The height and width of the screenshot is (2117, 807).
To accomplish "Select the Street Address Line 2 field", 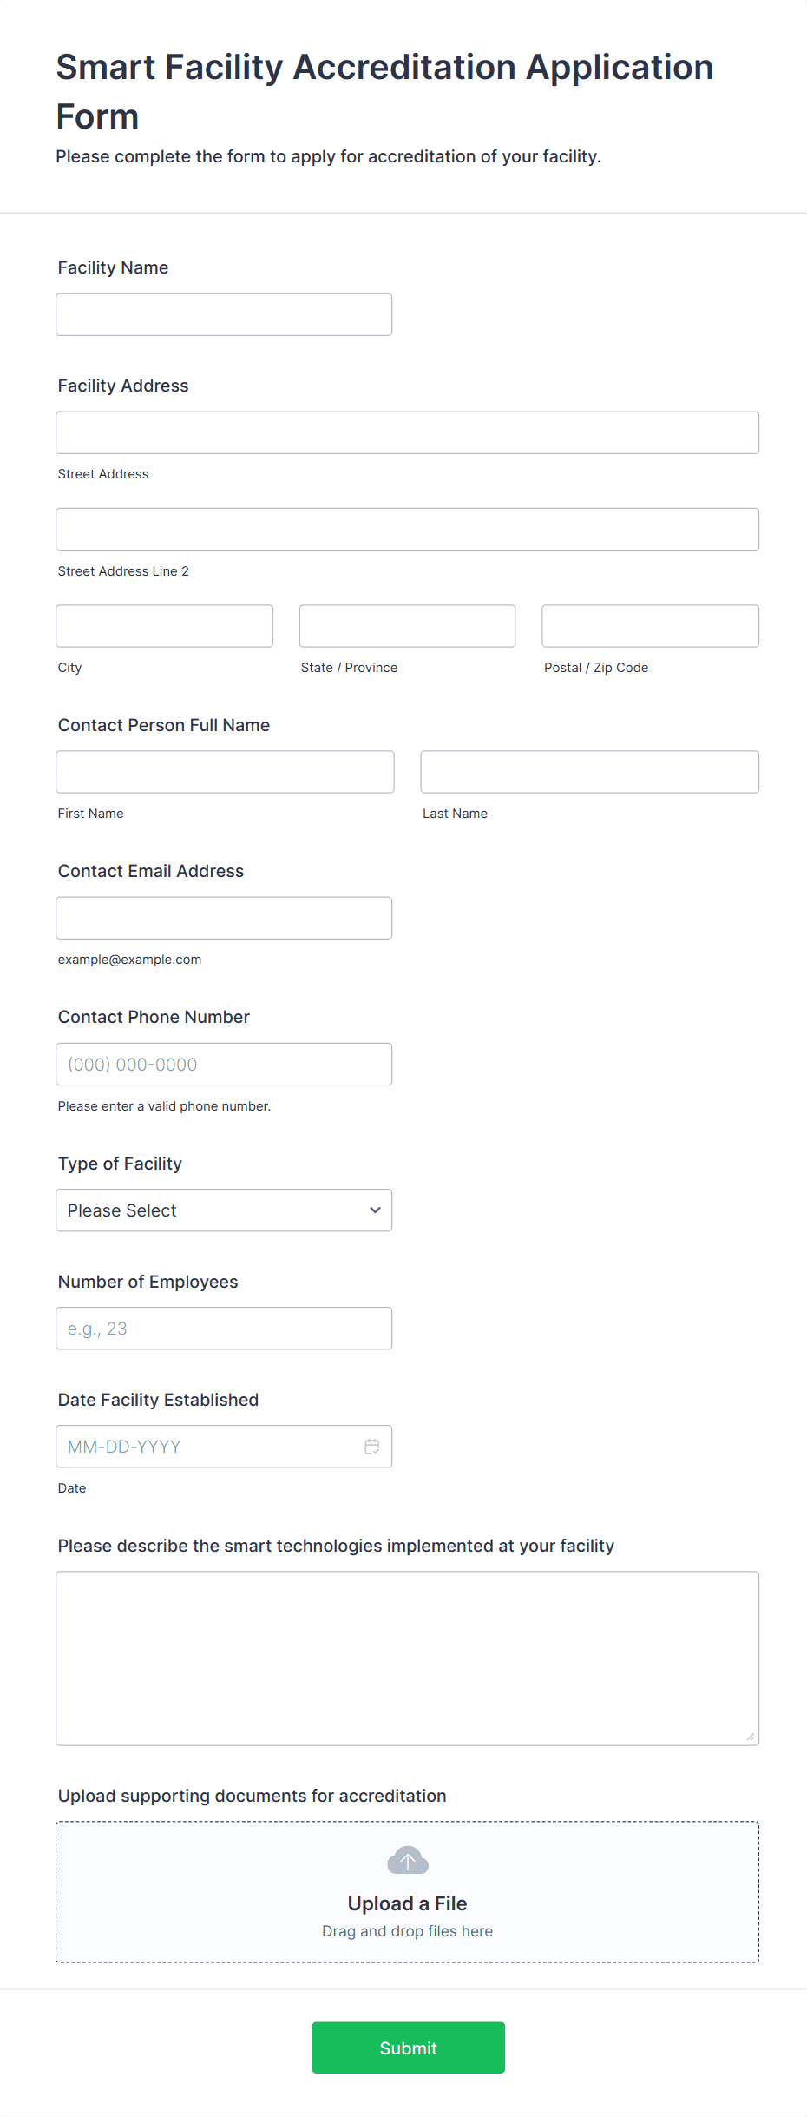I will (407, 529).
